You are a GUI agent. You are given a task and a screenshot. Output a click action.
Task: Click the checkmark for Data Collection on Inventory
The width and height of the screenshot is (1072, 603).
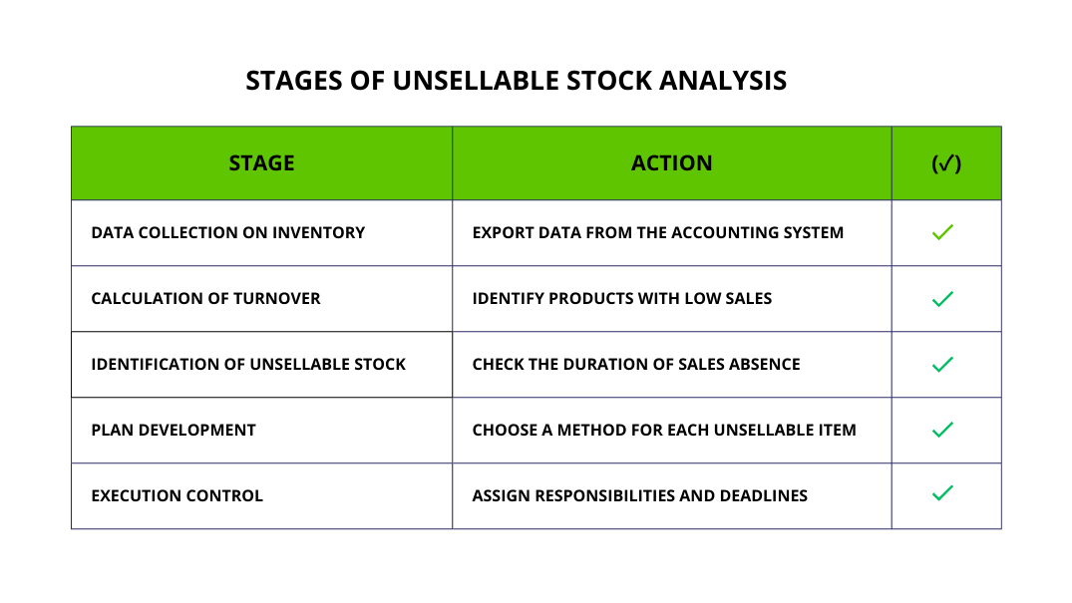point(942,232)
